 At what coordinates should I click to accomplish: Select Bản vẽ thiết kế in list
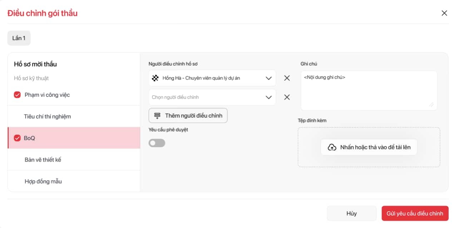pos(43,160)
